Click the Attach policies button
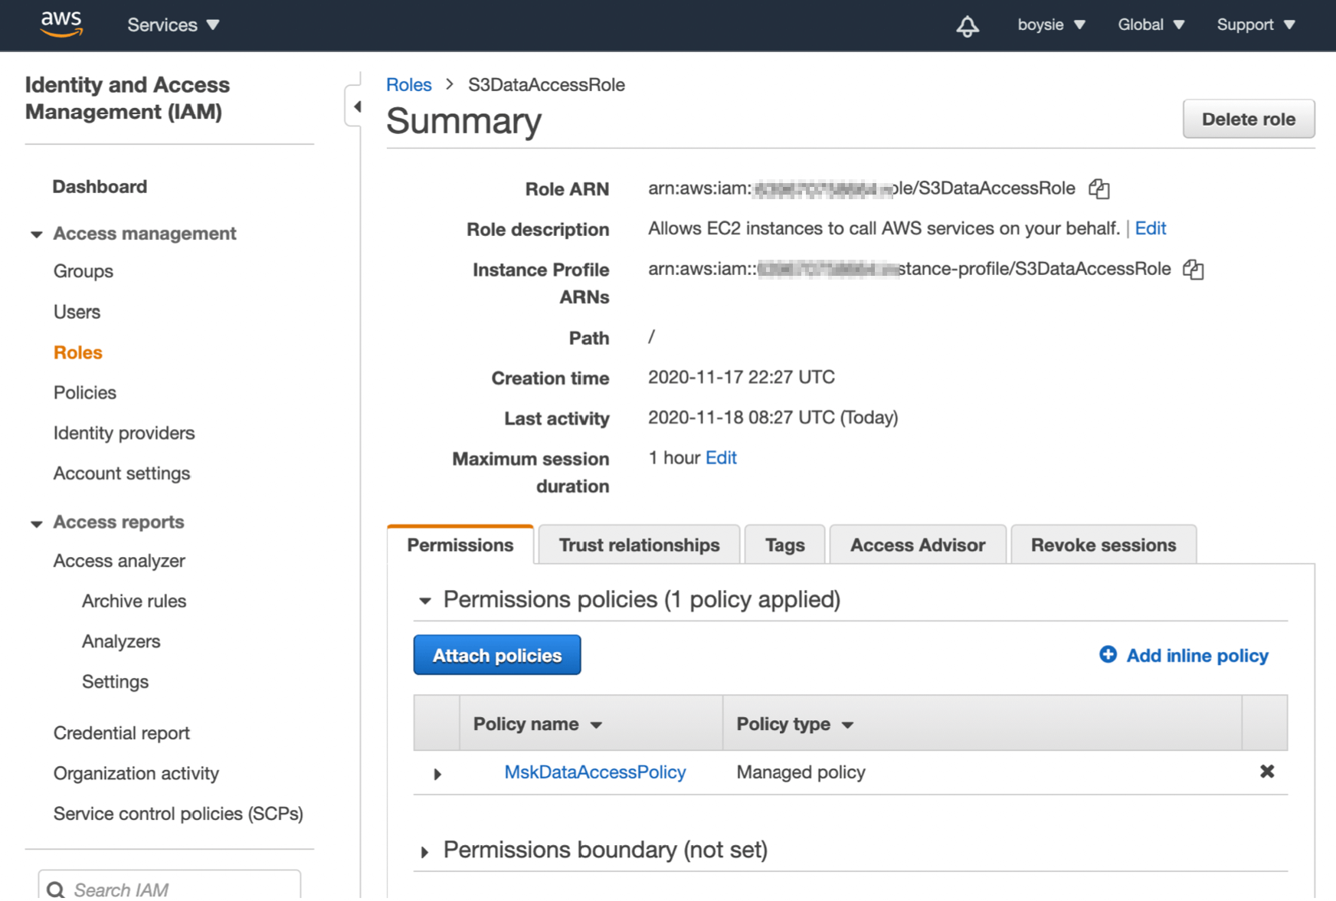Viewport: 1336px width, 901px height. click(497, 655)
